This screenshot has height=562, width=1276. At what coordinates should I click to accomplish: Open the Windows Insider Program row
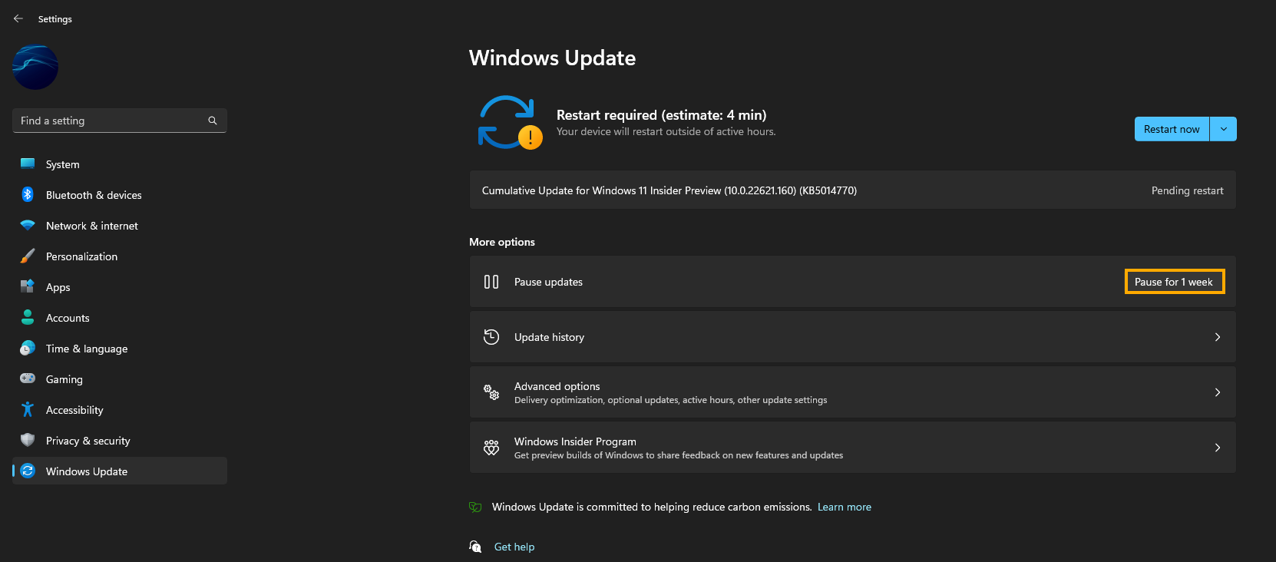[x=852, y=448]
